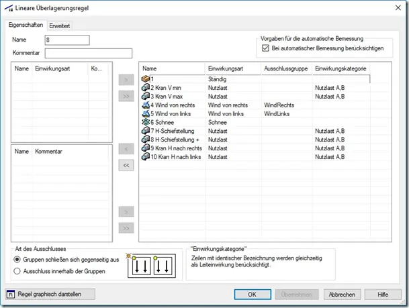
Task: Click Einwirkungsart header in upper-left list
Action: point(60,68)
